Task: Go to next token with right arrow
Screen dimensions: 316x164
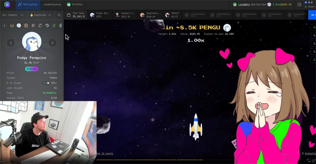Action: pos(52,43)
